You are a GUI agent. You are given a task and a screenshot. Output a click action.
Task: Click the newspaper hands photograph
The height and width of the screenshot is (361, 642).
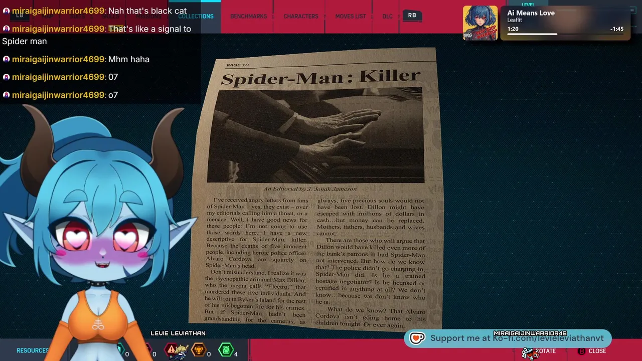315,135
